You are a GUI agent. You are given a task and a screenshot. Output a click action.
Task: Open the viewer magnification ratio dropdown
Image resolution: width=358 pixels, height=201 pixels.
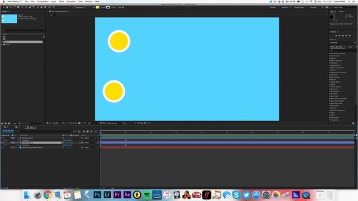pos(56,123)
